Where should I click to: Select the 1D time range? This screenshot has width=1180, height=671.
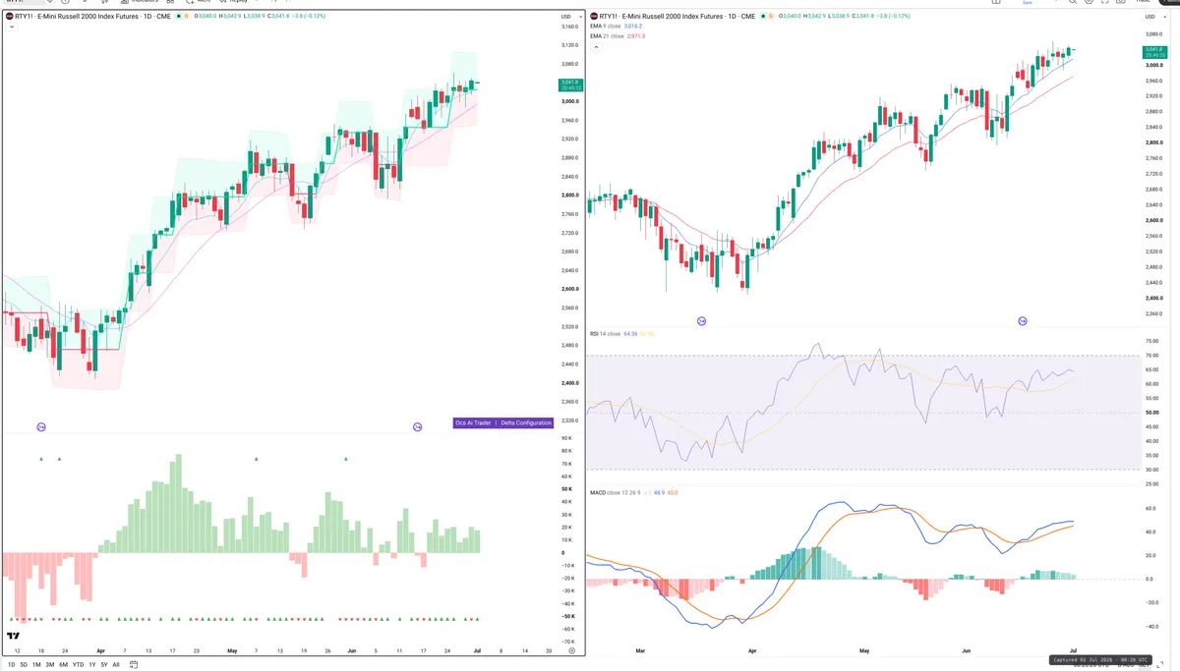(12, 665)
